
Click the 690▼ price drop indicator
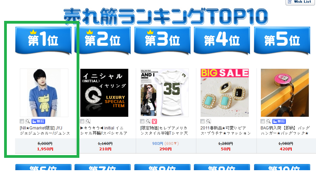point(172,143)
